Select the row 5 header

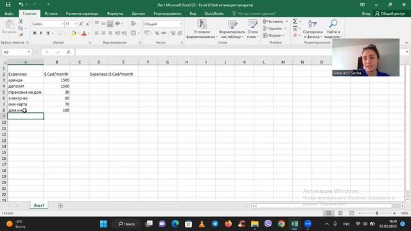tap(4, 92)
